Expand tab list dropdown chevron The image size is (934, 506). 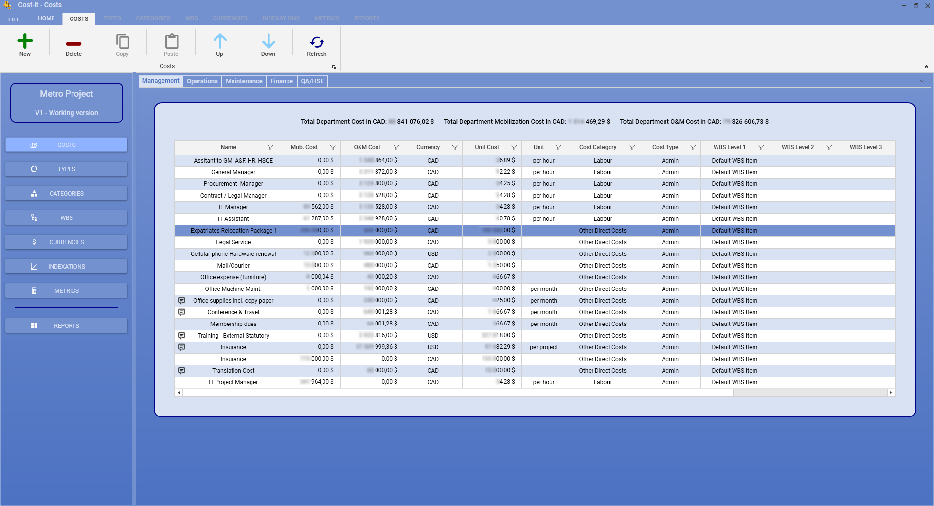[x=922, y=81]
